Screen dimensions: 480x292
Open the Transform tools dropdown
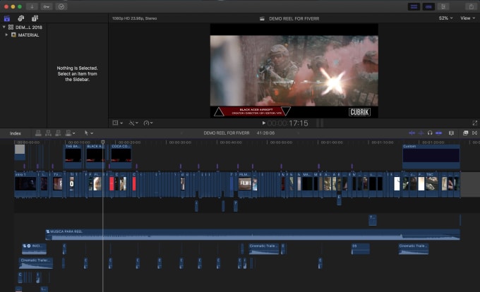(118, 123)
